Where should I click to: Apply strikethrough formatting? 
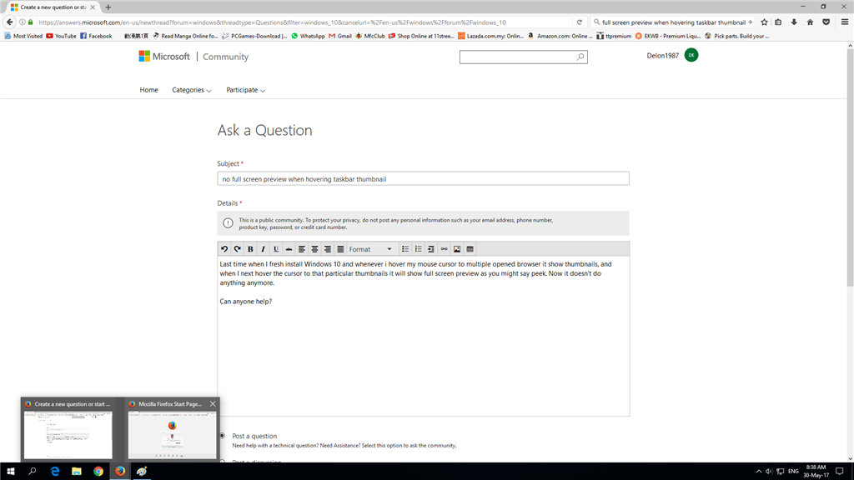[x=289, y=249]
